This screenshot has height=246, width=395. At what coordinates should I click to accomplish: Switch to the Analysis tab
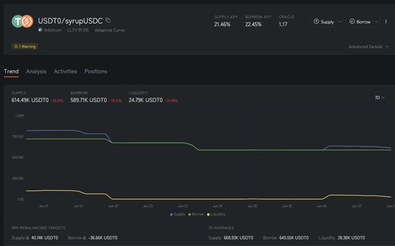[36, 72]
